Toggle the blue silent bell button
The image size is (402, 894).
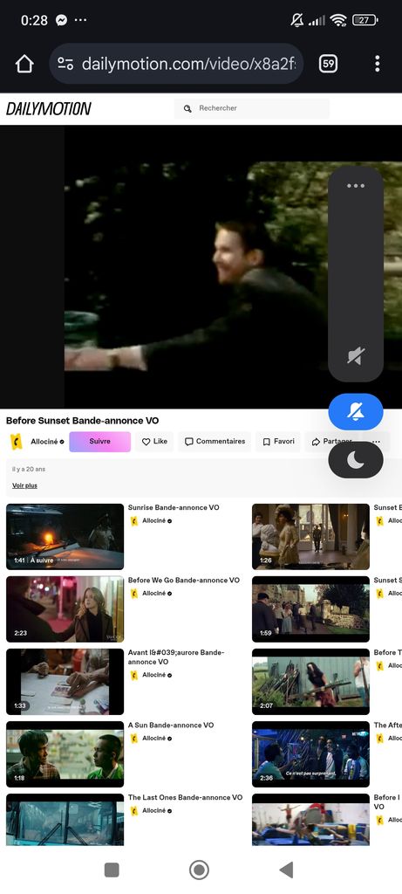click(x=355, y=412)
